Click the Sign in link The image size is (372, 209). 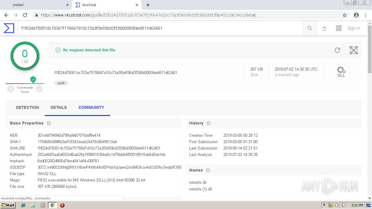[354, 28]
